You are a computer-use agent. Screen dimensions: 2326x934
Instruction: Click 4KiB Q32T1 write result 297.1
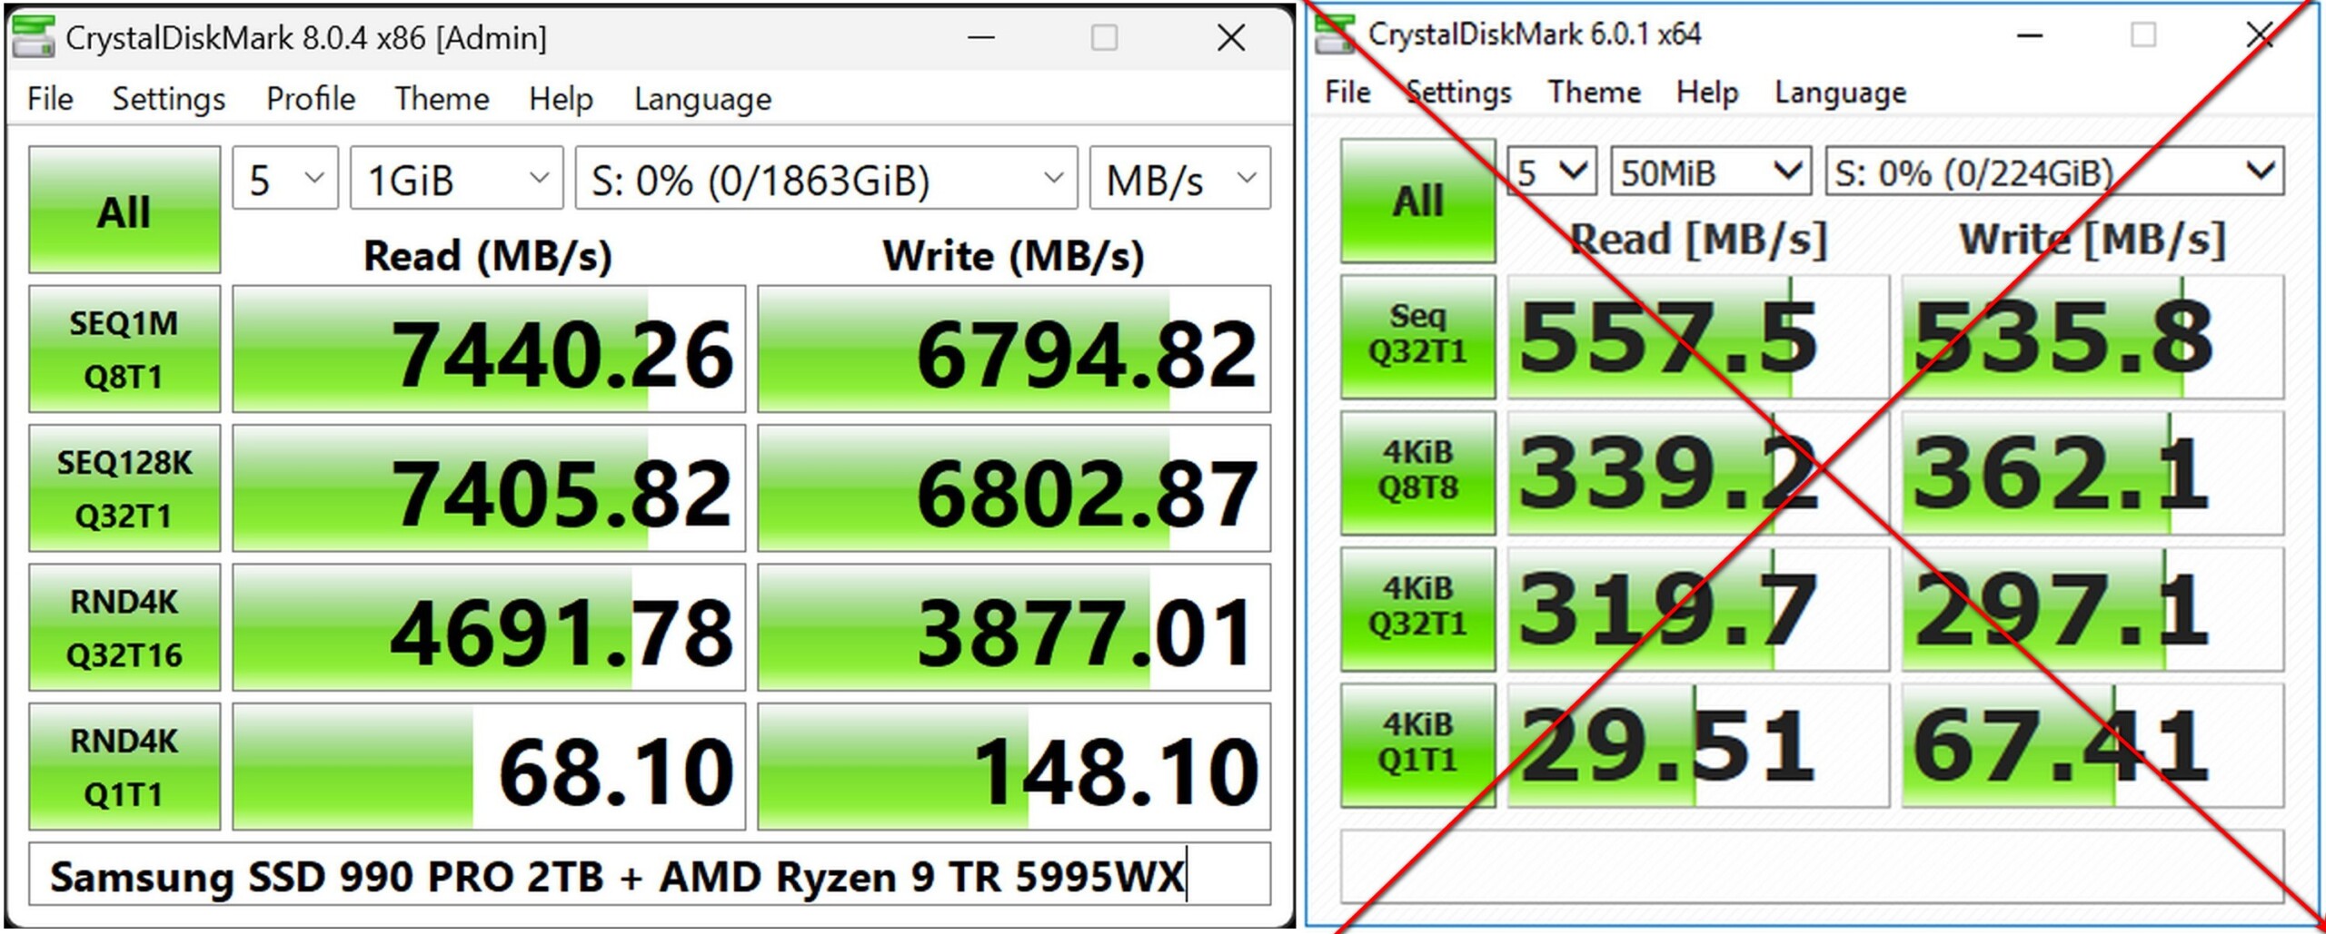click(2092, 609)
